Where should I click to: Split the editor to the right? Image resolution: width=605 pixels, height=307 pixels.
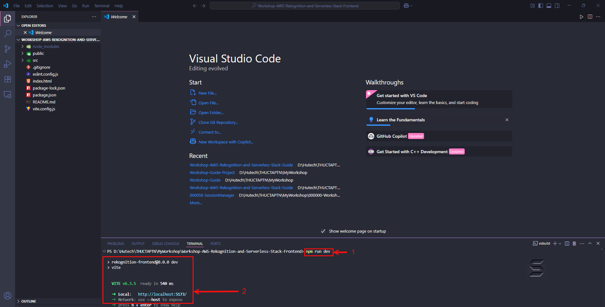pyautogui.click(x=590, y=17)
